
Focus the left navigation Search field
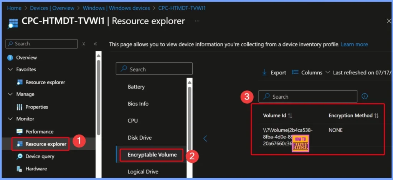41,44
